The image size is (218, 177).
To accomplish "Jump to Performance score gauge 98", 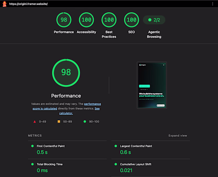I will tap(64, 20).
